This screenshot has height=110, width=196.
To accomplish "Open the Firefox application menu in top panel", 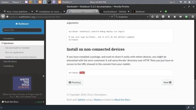I will click(65, 2).
